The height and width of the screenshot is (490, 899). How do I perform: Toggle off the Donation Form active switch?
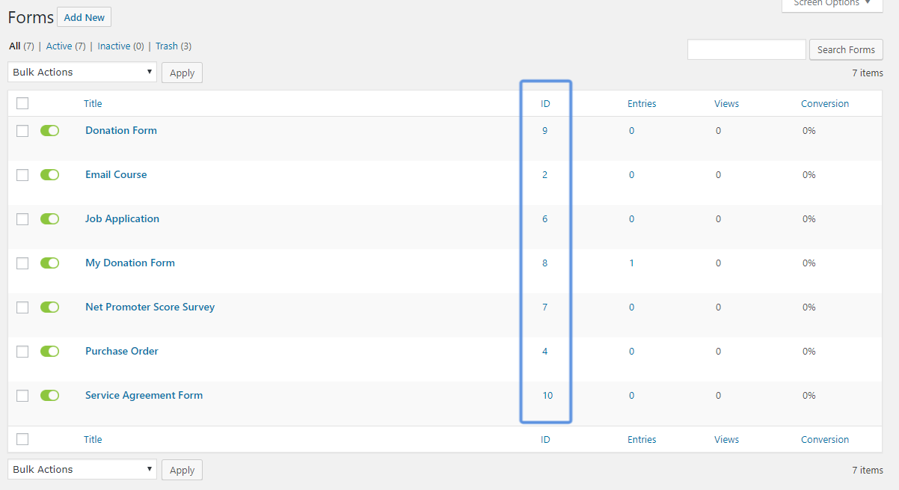coord(49,130)
